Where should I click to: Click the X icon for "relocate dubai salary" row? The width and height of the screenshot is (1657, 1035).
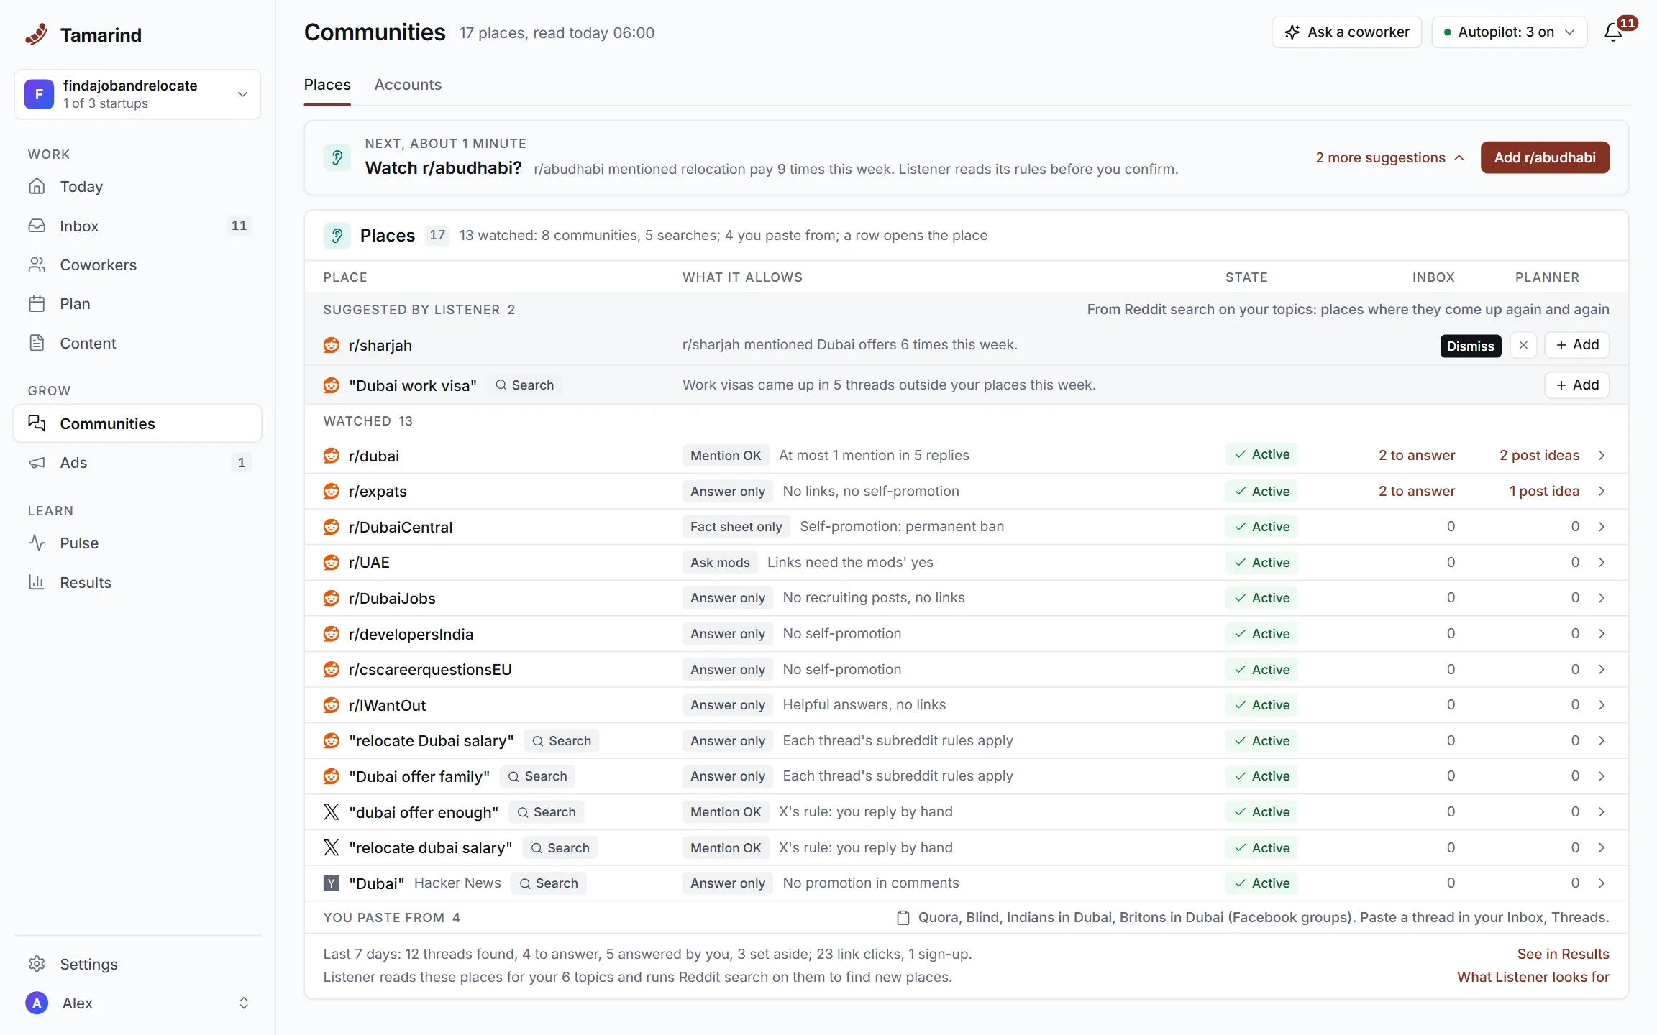coord(332,847)
